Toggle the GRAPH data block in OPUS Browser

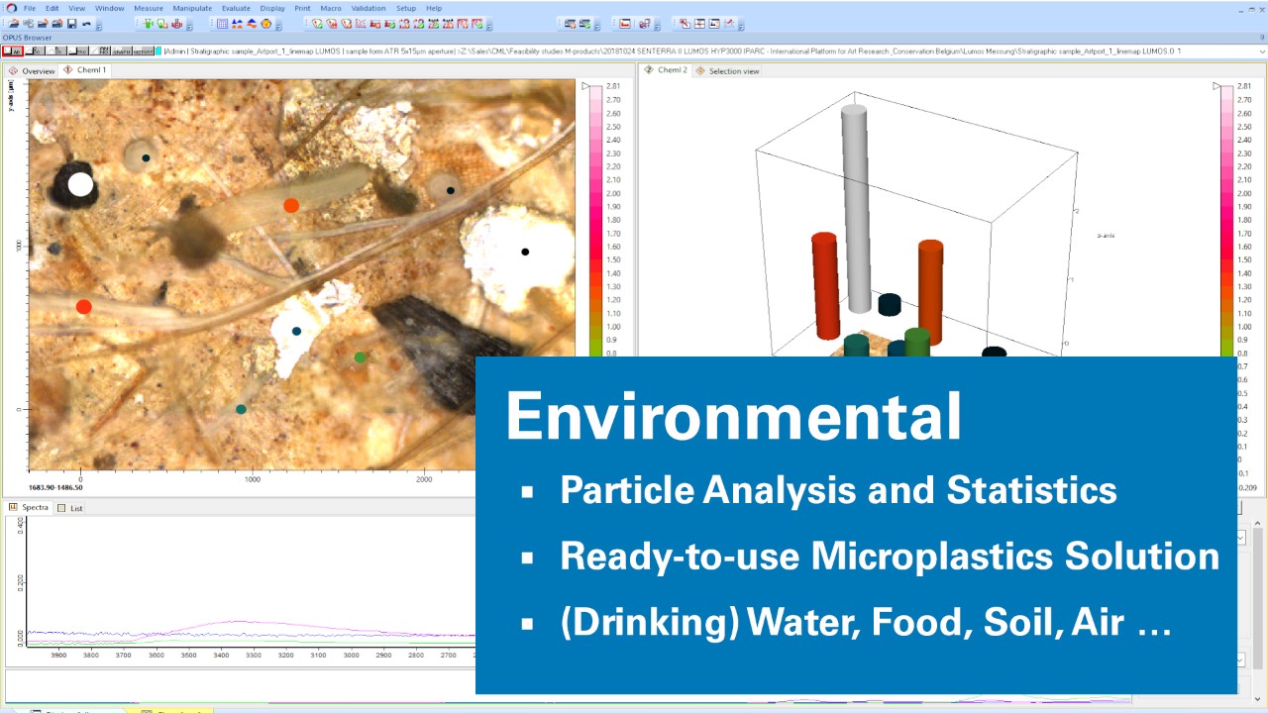point(122,51)
